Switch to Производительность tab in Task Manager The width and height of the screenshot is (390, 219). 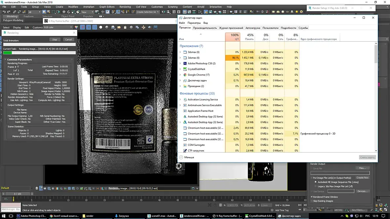click(205, 28)
